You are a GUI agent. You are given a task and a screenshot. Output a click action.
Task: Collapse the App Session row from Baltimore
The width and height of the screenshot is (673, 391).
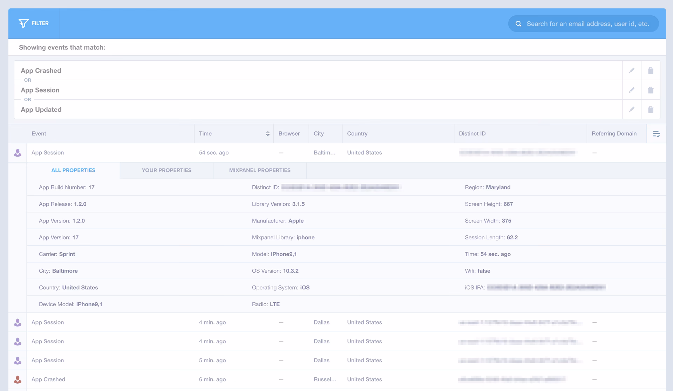coord(336,153)
